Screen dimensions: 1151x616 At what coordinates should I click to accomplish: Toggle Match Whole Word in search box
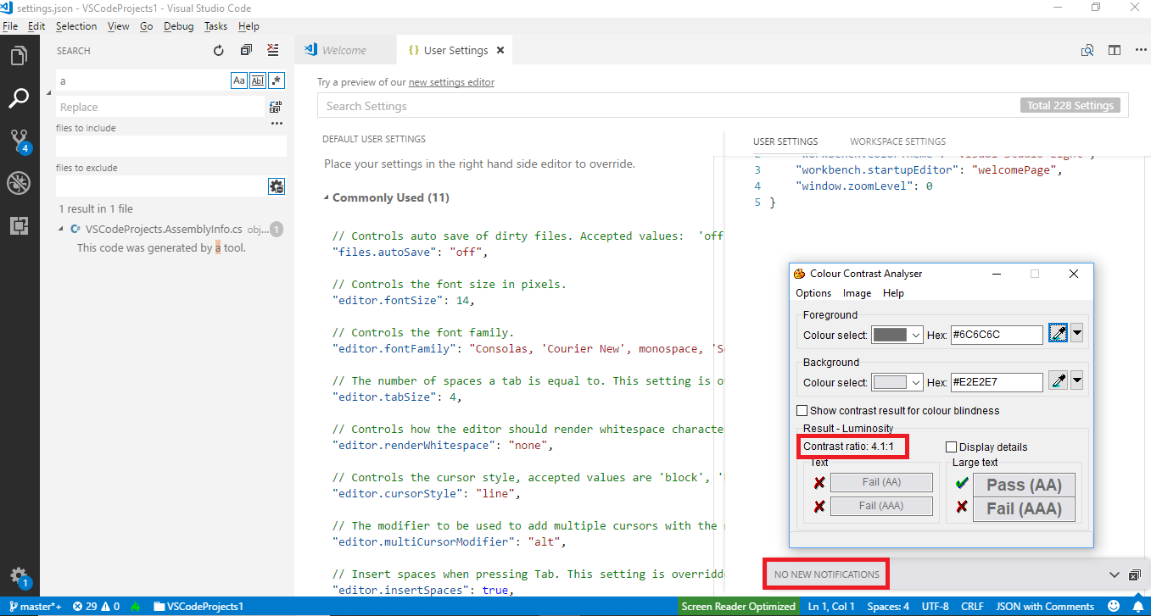(x=258, y=80)
